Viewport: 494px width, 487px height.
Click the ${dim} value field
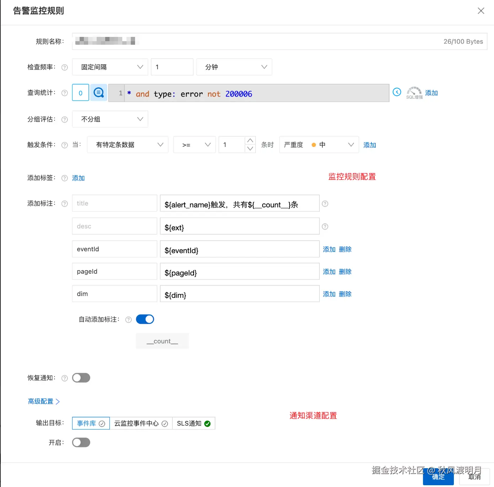[x=240, y=294]
